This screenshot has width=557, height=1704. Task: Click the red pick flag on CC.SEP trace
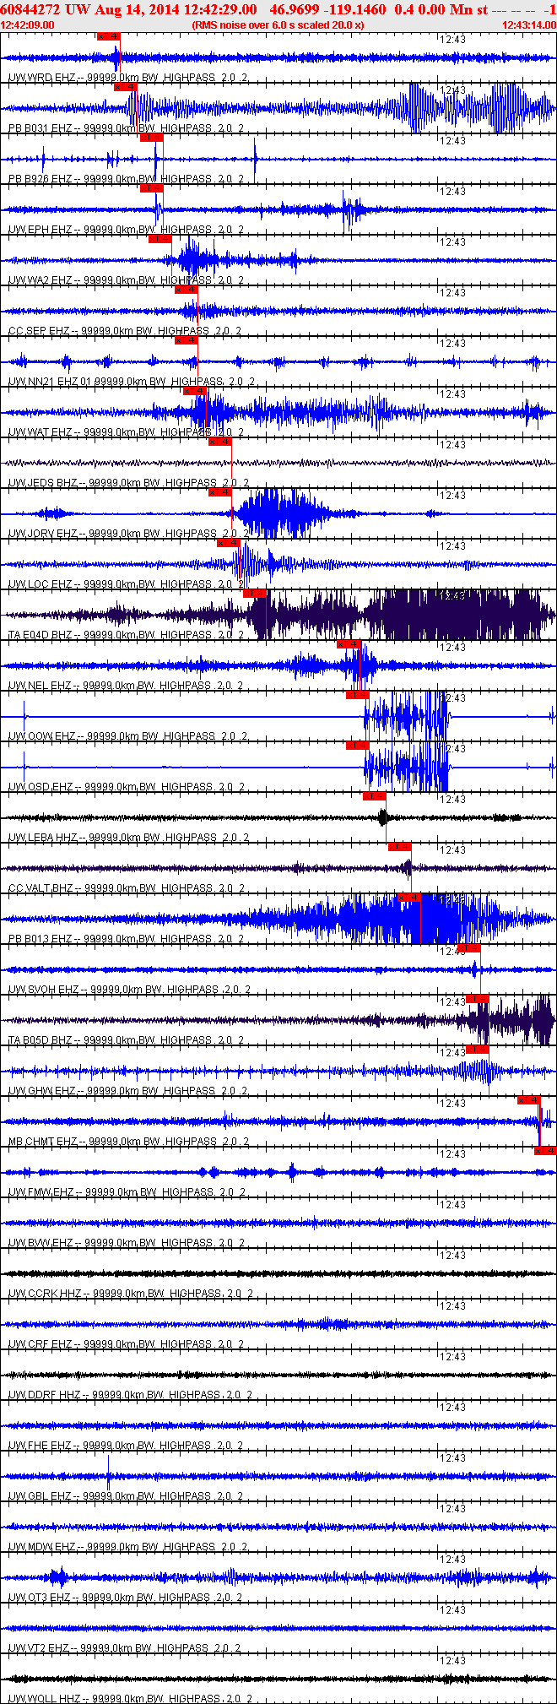coord(186,290)
